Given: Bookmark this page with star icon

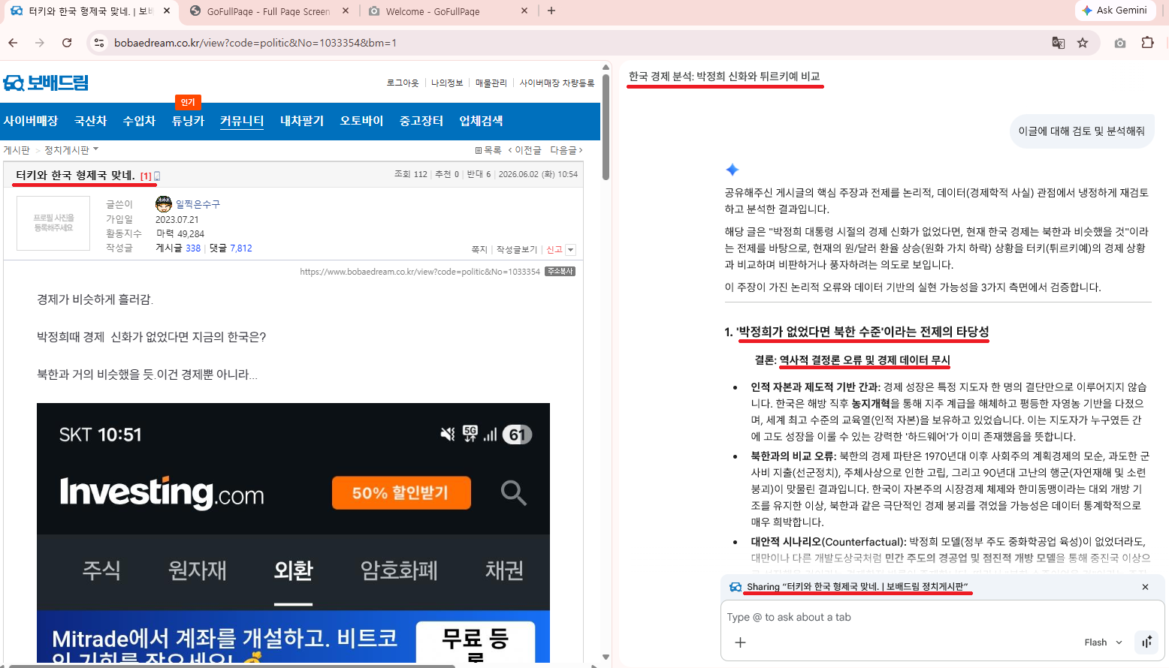Looking at the screenshot, I should pos(1083,43).
